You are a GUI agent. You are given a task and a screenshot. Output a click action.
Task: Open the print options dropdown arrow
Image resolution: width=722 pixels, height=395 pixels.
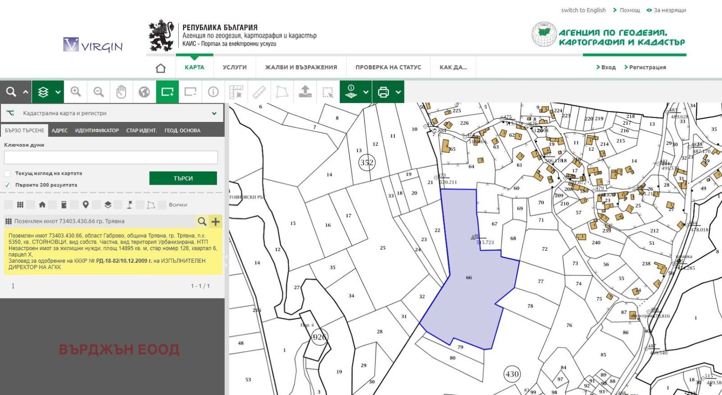click(x=398, y=92)
